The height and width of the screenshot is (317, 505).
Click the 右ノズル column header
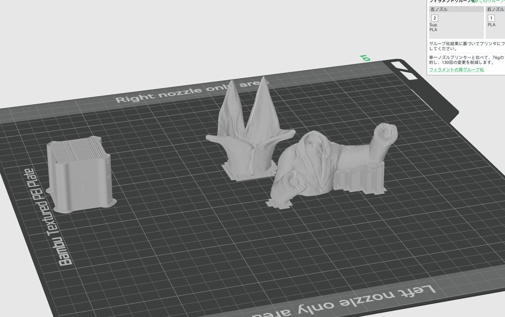point(495,9)
